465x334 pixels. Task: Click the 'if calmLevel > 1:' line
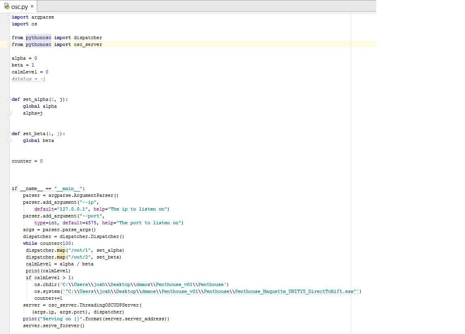(50, 278)
